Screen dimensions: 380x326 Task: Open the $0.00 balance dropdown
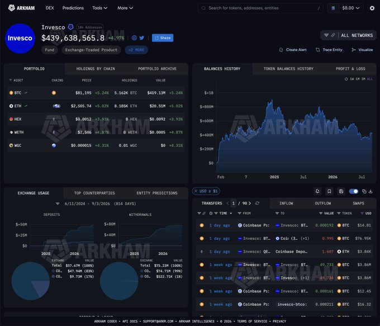point(350,8)
